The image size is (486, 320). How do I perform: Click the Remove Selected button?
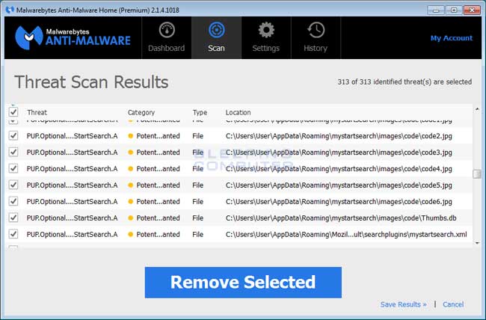click(243, 283)
